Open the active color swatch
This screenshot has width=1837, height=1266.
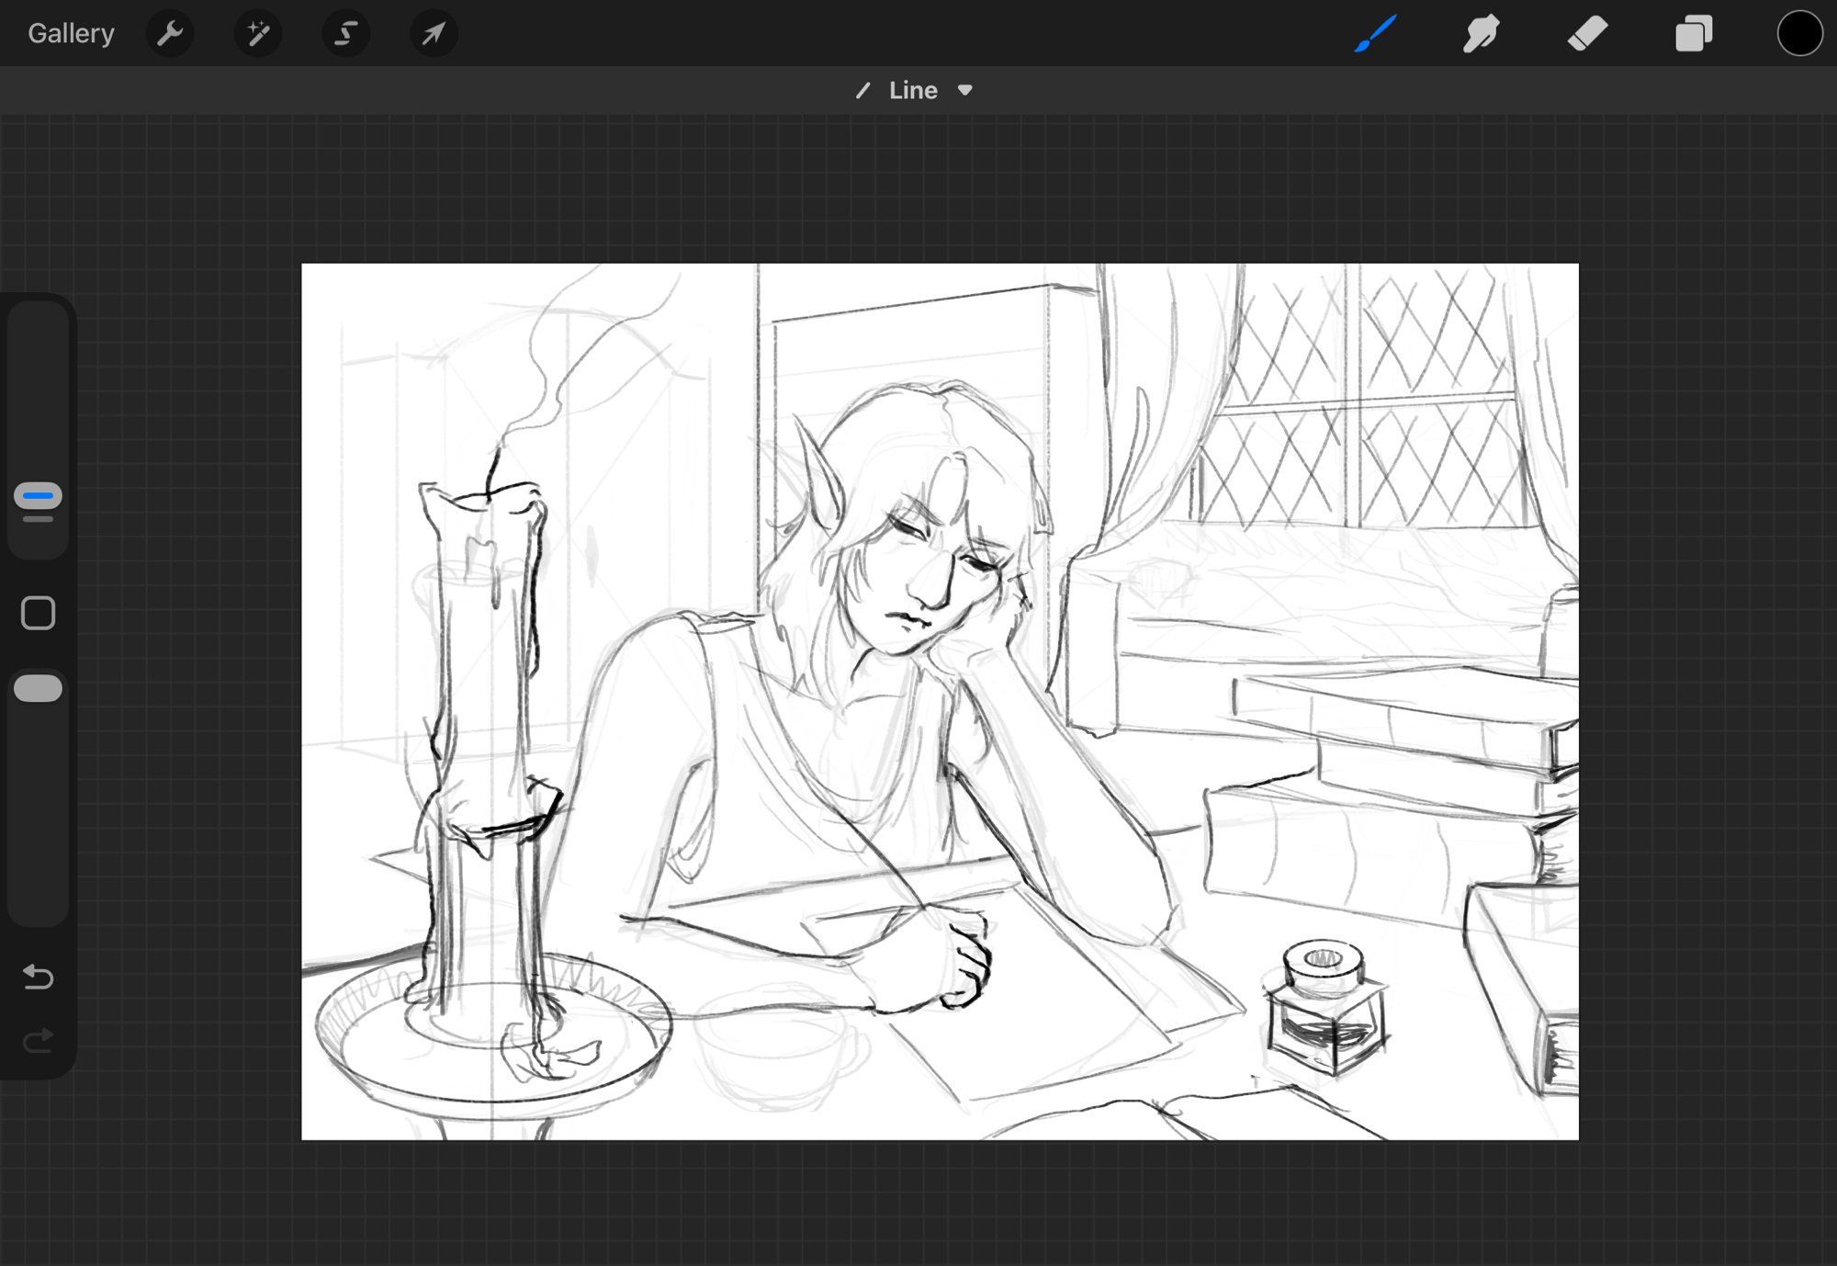point(1798,34)
